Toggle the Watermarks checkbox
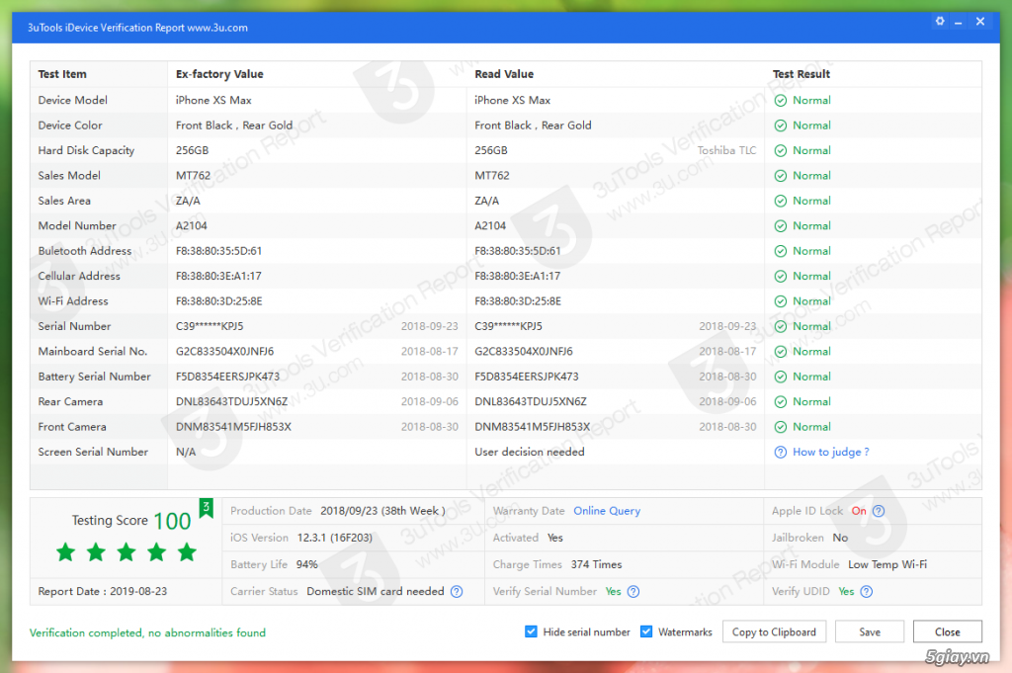The width and height of the screenshot is (1012, 673). [646, 631]
